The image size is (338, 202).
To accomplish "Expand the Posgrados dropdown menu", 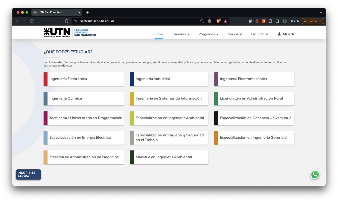I will coord(208,34).
